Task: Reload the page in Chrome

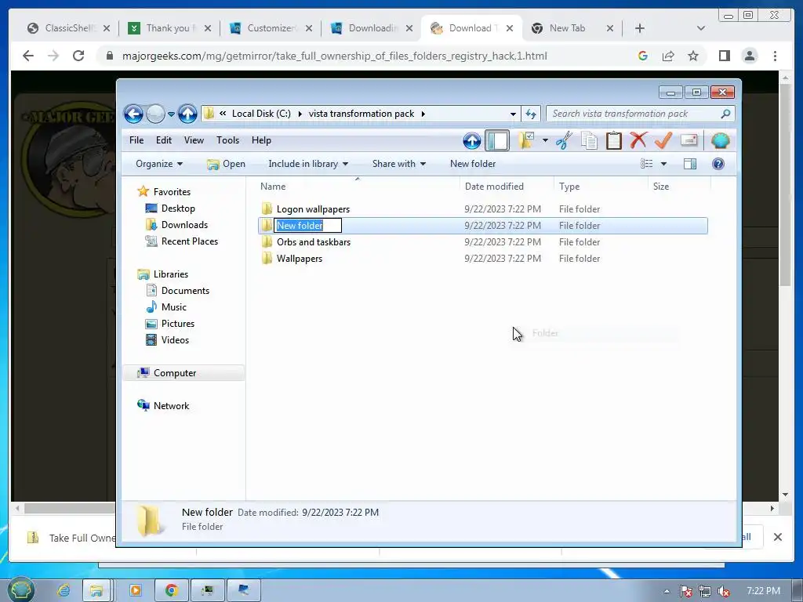Action: tap(78, 56)
